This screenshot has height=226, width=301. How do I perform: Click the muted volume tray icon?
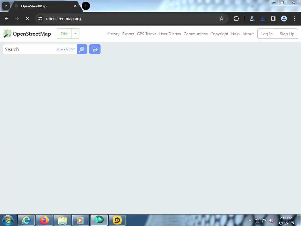pos(271,220)
